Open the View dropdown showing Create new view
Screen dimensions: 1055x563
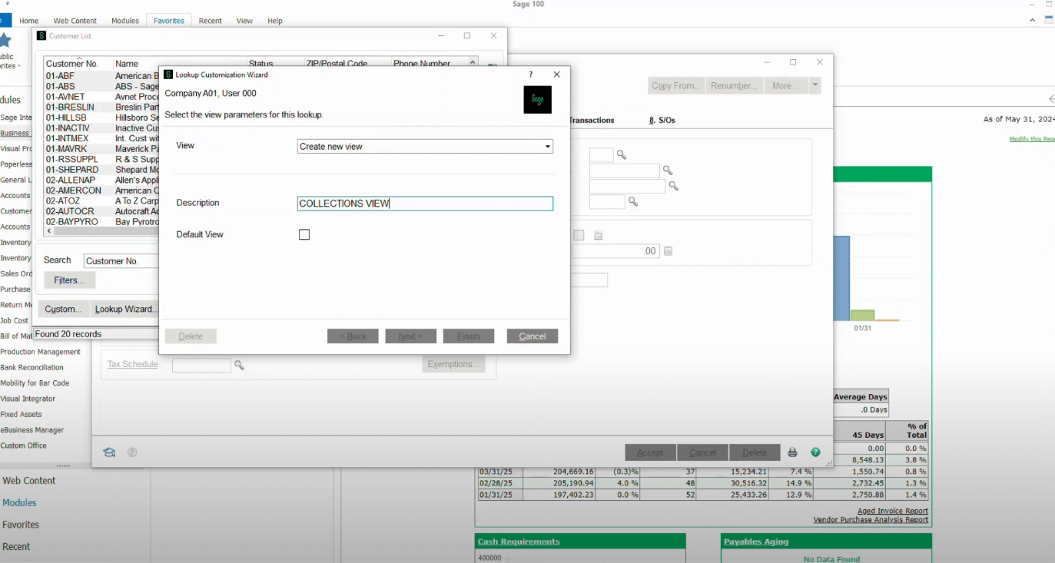(547, 146)
